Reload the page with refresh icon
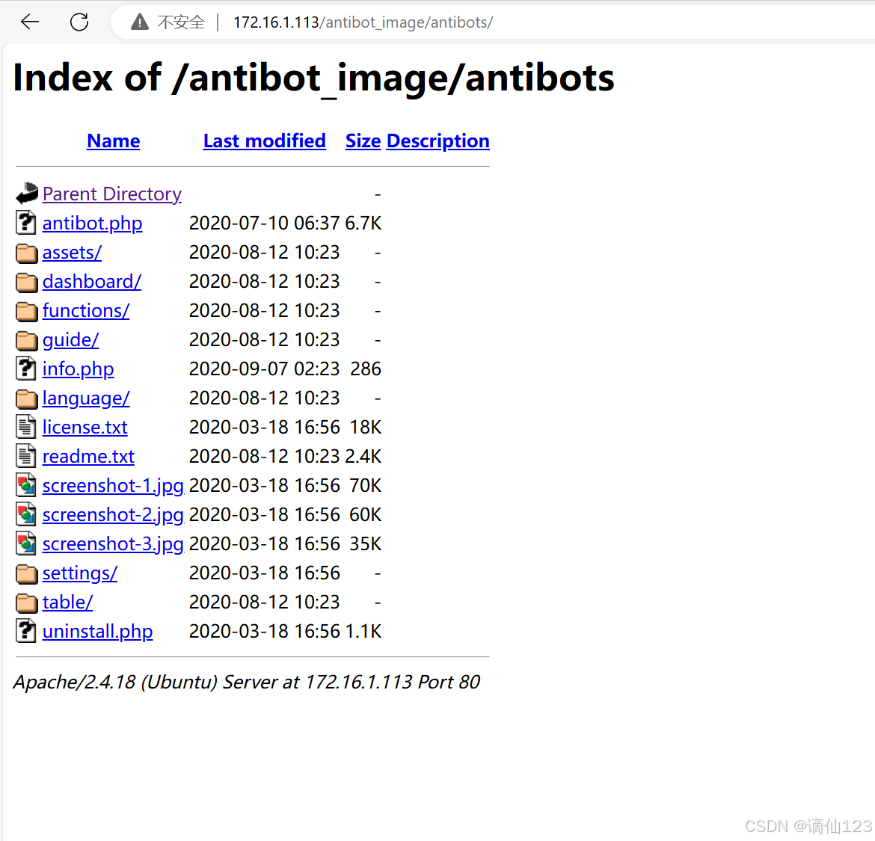 (x=79, y=22)
